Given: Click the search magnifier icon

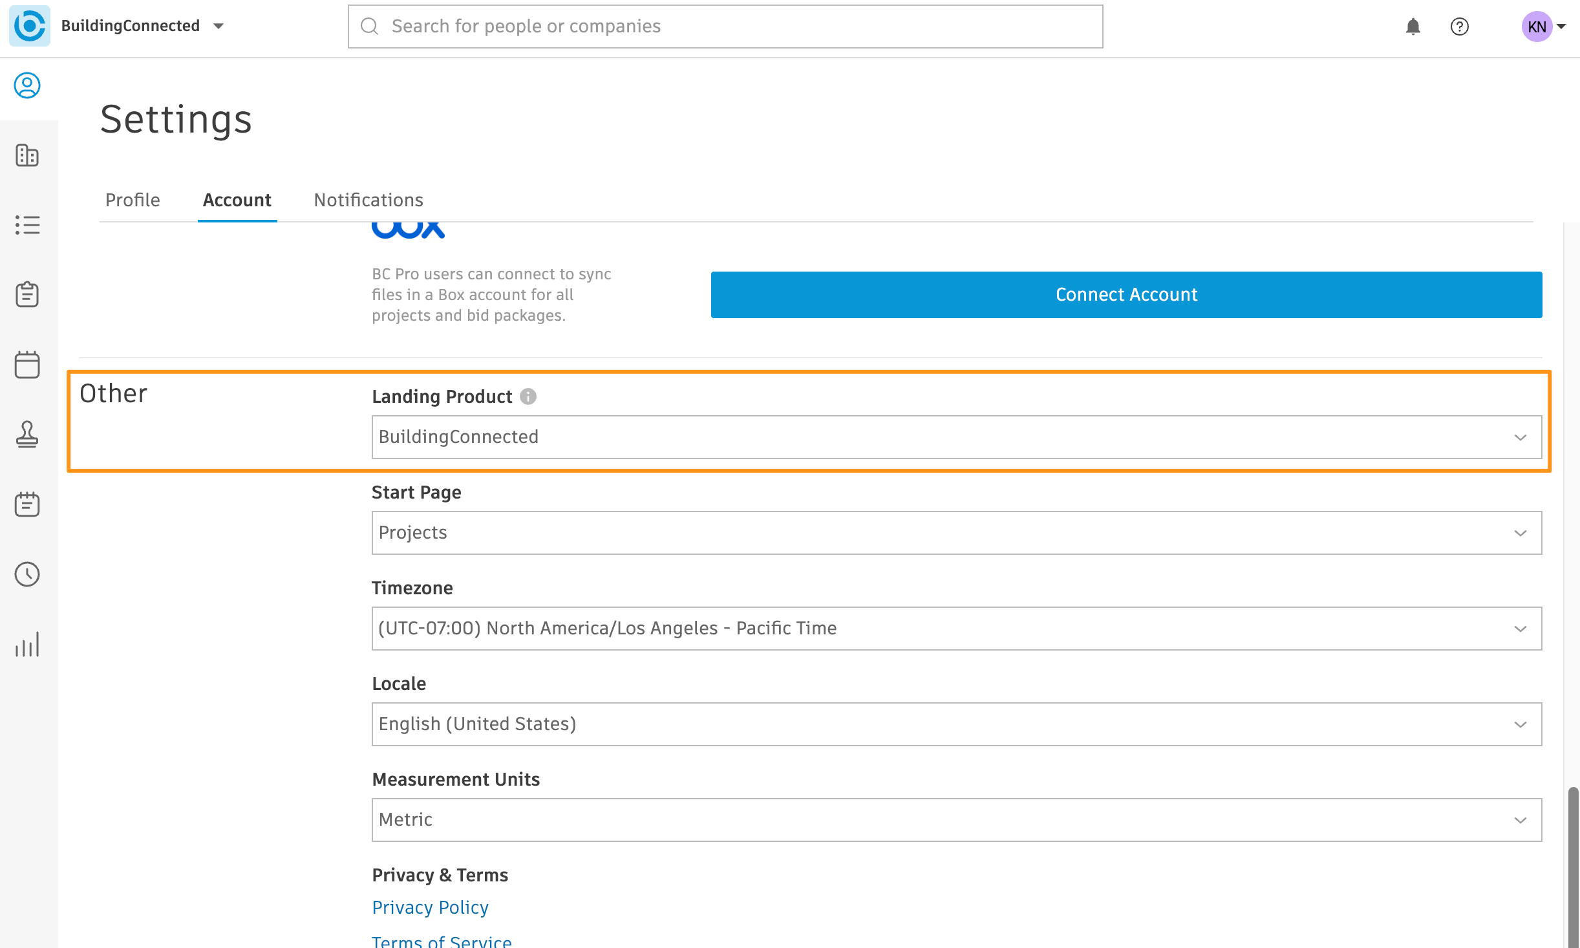Looking at the screenshot, I should tap(369, 26).
